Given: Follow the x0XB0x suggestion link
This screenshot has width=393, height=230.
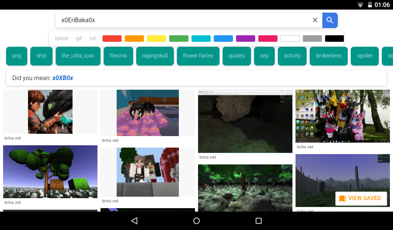Looking at the screenshot, I should click(63, 78).
